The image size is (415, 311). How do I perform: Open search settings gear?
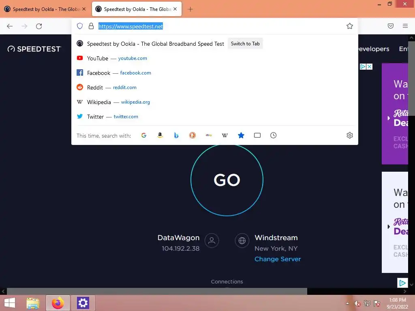350,135
